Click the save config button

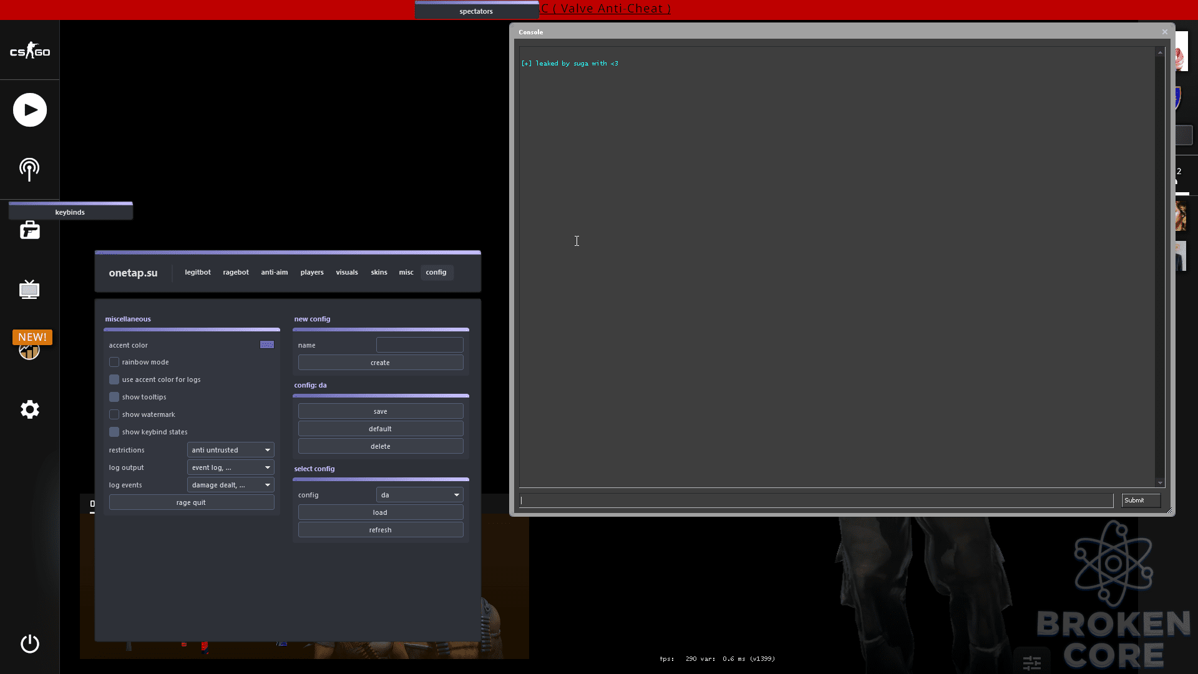[x=381, y=411]
